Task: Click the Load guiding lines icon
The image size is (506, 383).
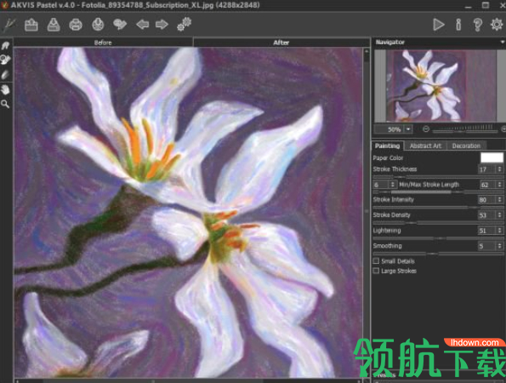Action: [120, 25]
